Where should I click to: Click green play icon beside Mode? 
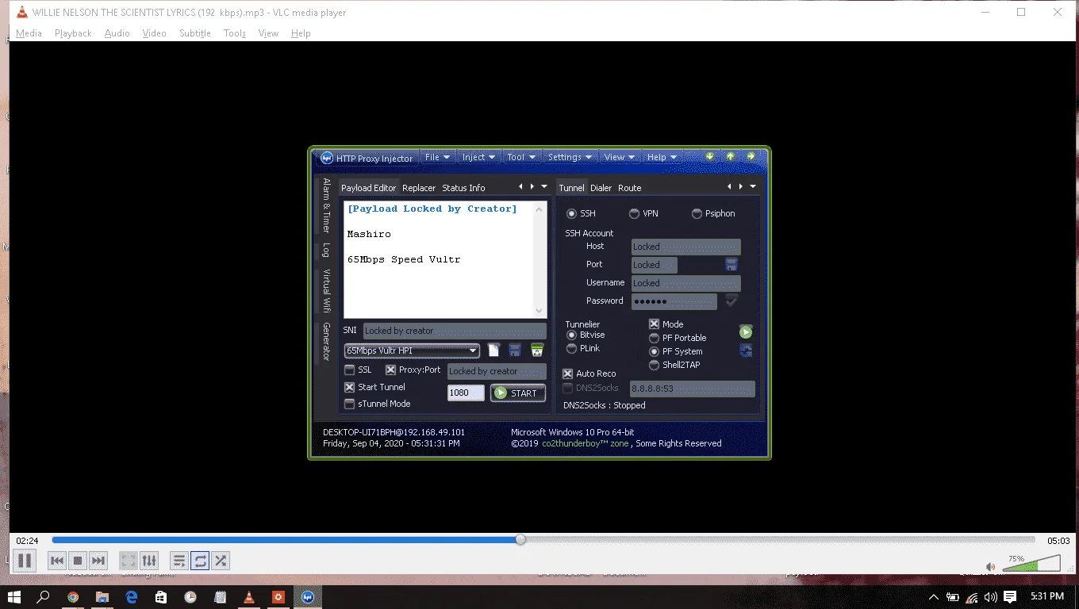point(746,332)
